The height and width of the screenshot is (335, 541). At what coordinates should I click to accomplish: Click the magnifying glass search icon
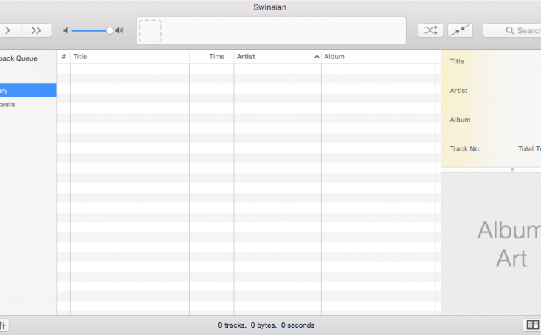[x=509, y=30]
